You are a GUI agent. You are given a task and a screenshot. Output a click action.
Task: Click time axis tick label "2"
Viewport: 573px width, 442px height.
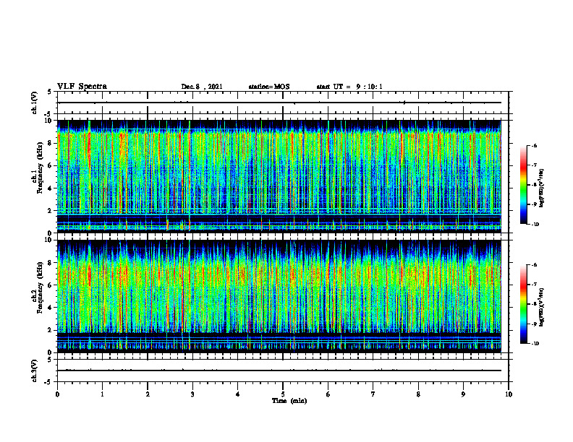tap(148, 394)
